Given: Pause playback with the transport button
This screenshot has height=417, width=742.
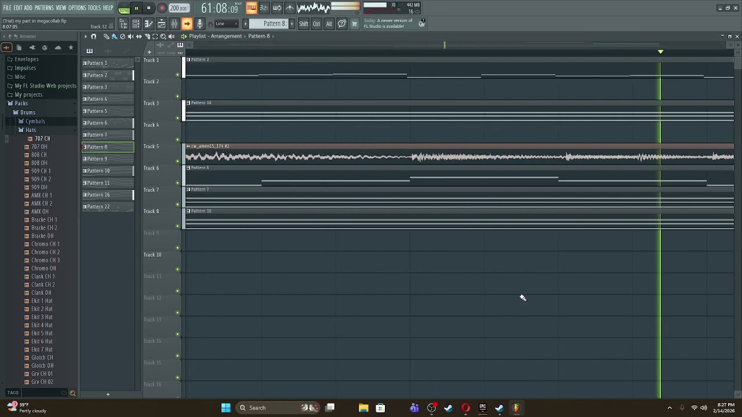Looking at the screenshot, I should click(x=136, y=8).
